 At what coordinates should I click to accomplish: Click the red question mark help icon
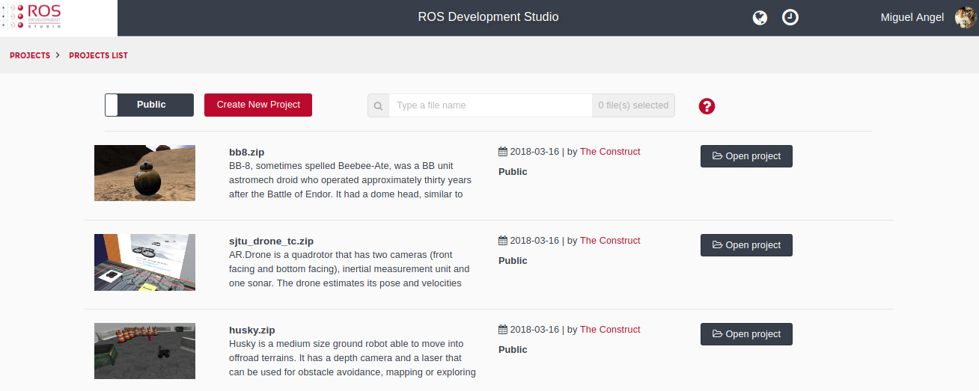point(707,106)
